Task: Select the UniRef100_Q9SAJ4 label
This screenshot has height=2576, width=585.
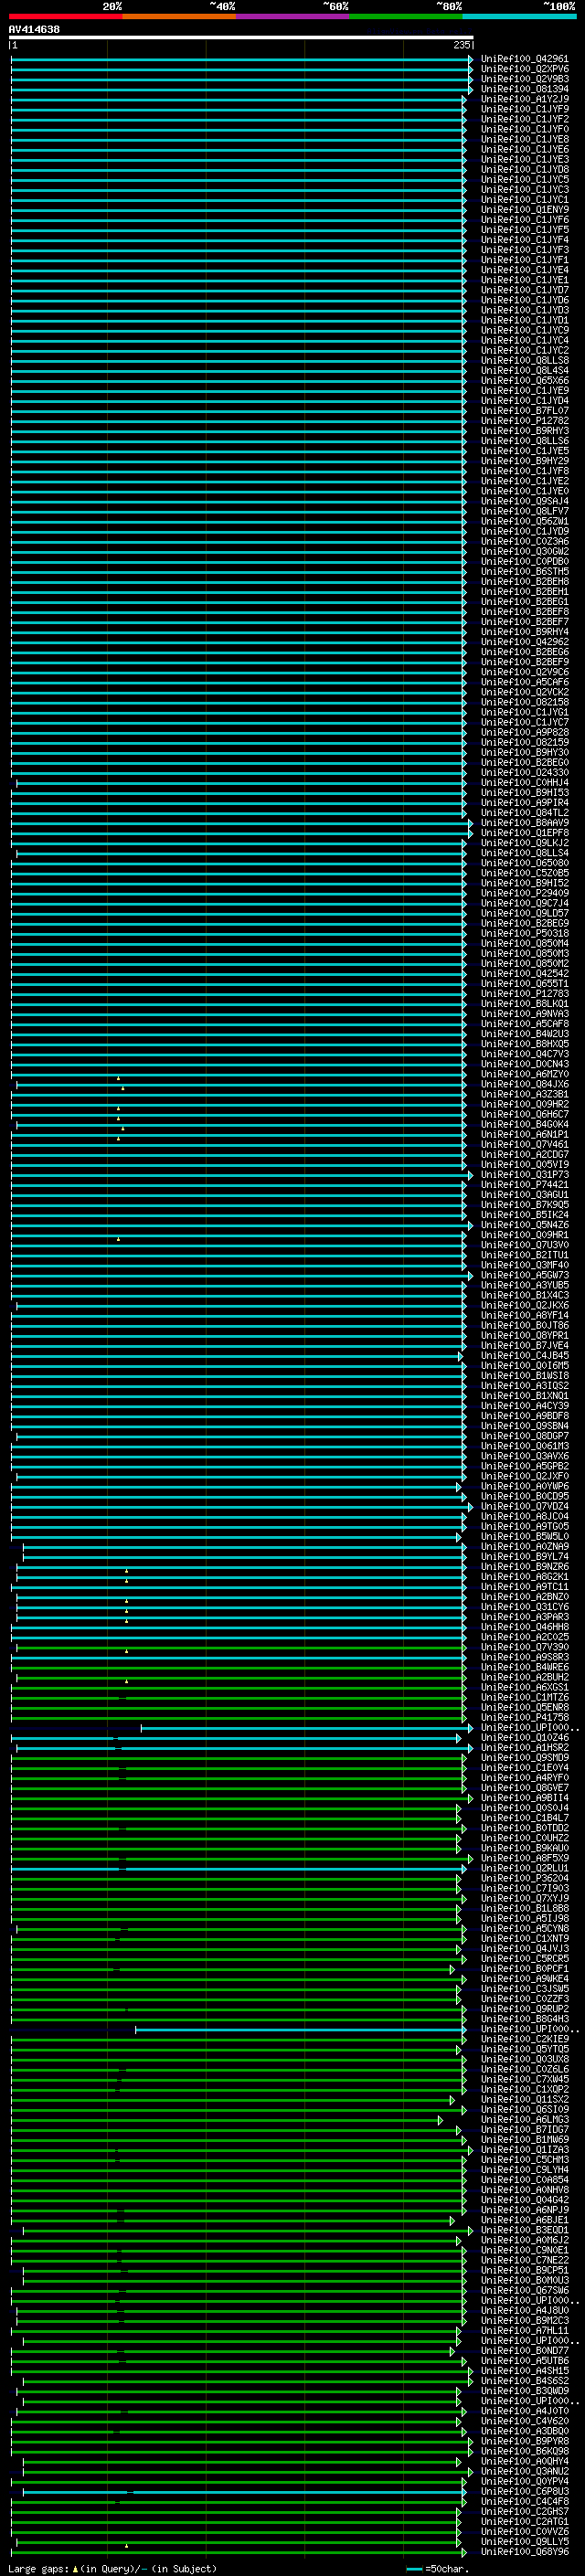Action: (524, 502)
